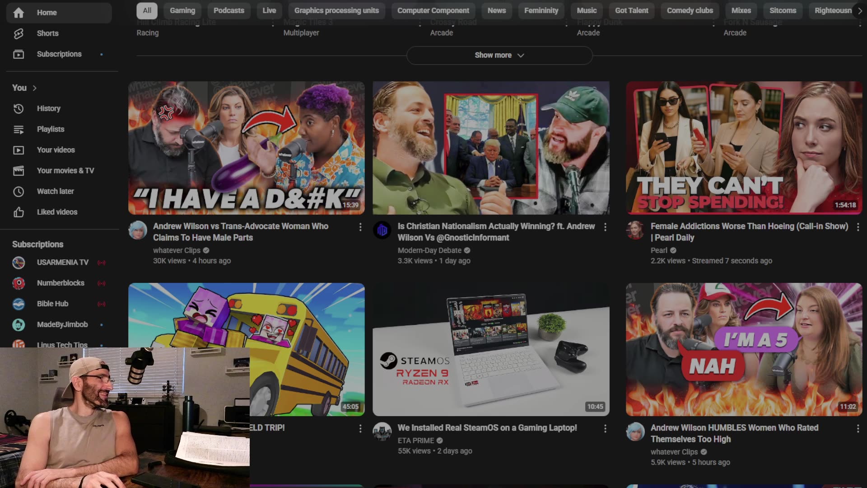This screenshot has width=867, height=488.
Task: Open the Modern-Day Debate channel link
Action: (x=429, y=250)
